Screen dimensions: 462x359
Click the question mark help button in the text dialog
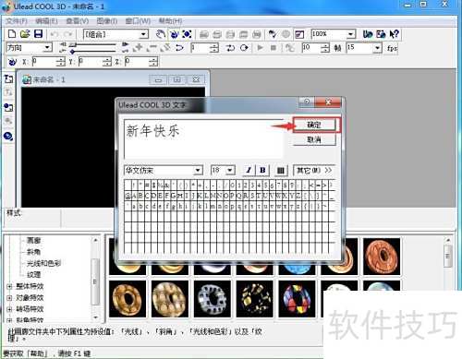(x=307, y=102)
